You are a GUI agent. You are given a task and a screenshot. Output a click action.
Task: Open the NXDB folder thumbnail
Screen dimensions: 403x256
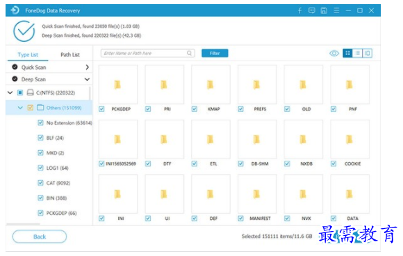click(303, 139)
